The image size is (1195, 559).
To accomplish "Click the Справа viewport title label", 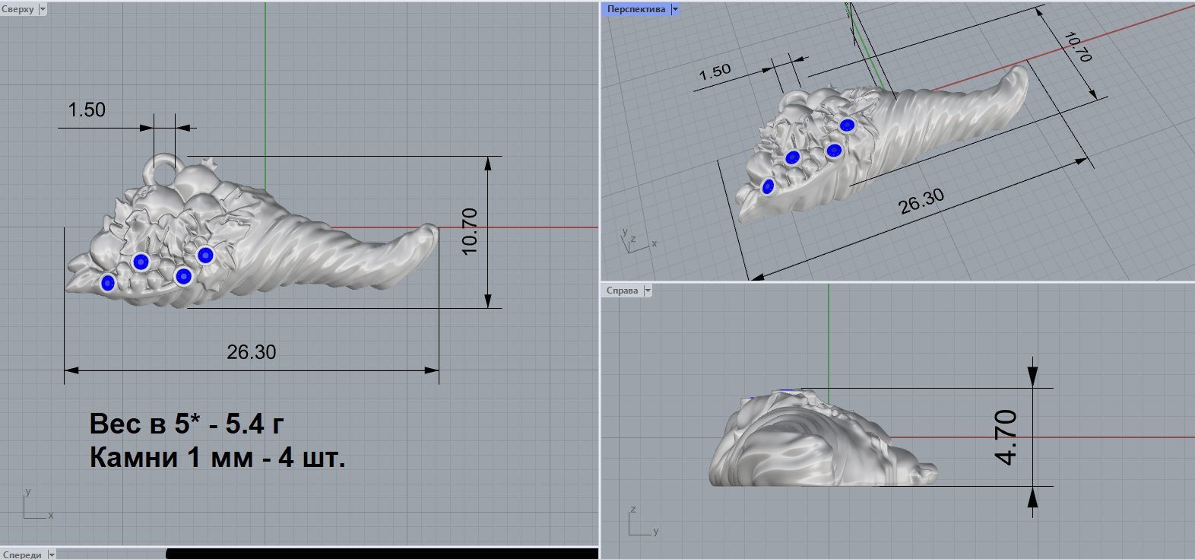I will [622, 291].
